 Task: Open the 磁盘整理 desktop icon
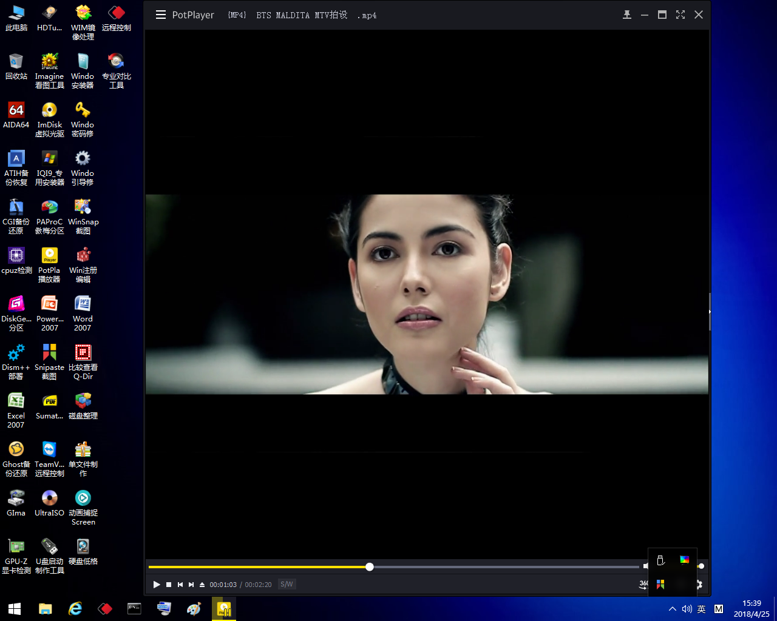coord(83,406)
